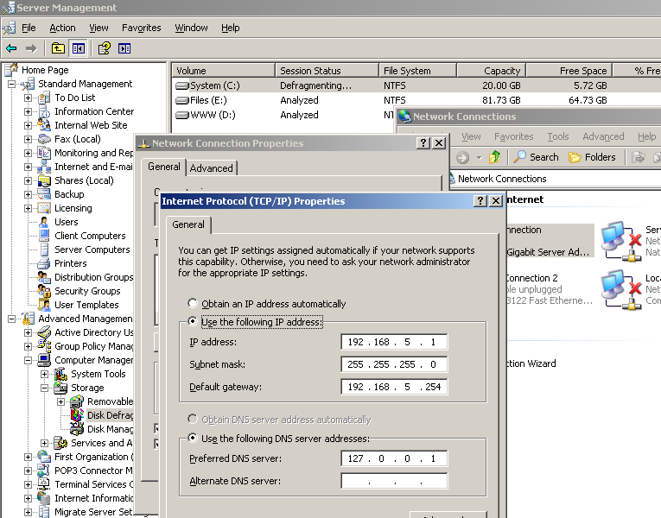Open the Favorites menu in Server Management
661x518 pixels.
141,28
